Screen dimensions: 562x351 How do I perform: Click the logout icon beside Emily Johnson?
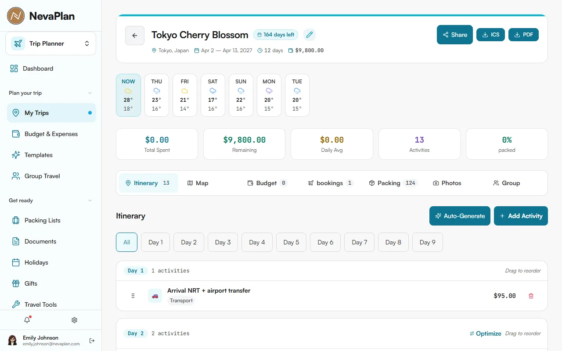[x=92, y=340]
